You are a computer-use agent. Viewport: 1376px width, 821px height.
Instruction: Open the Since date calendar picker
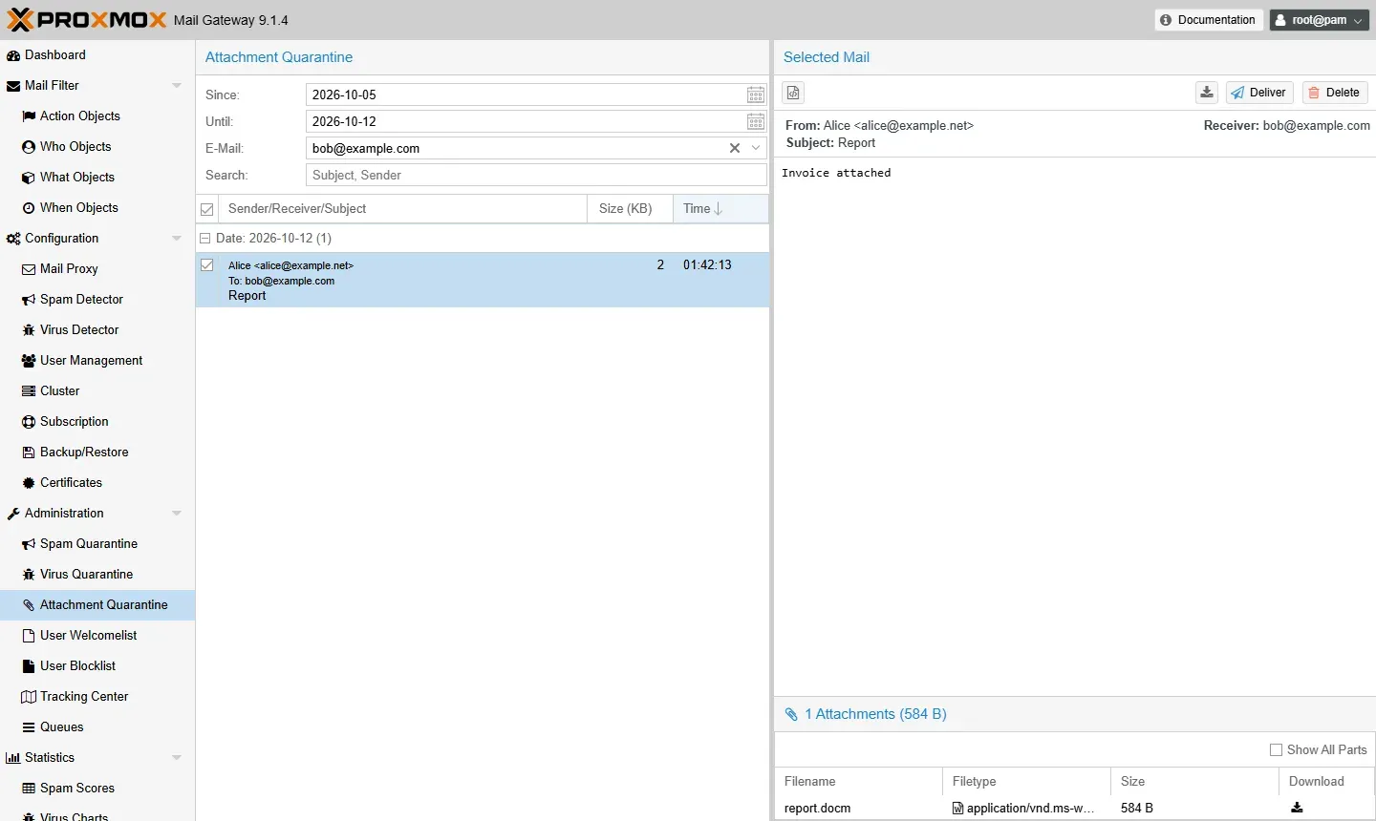coord(756,95)
